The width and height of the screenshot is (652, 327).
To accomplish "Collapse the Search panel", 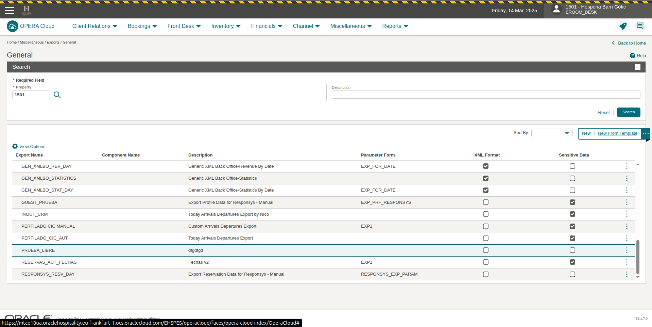I will pos(637,67).
